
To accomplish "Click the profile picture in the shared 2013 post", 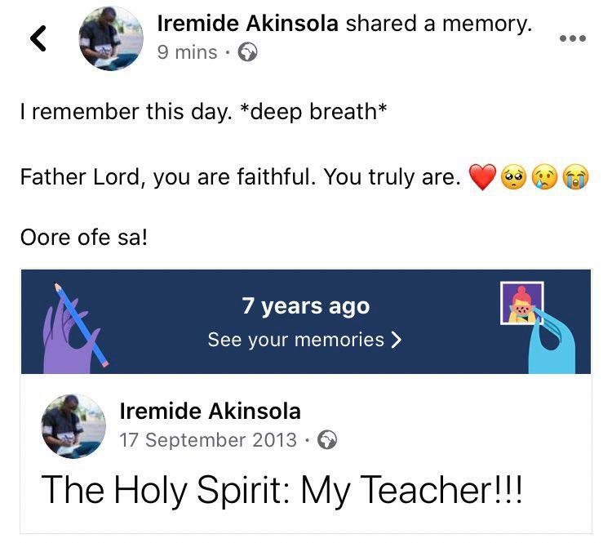I will [73, 426].
